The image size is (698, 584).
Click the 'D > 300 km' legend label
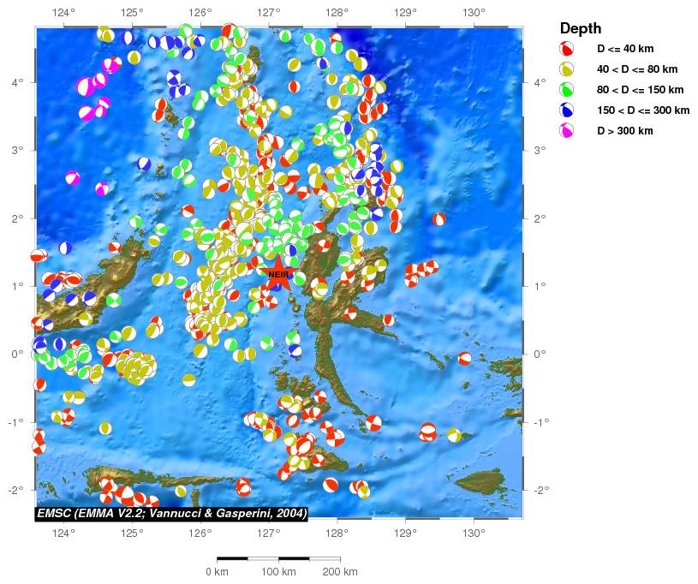[629, 131]
